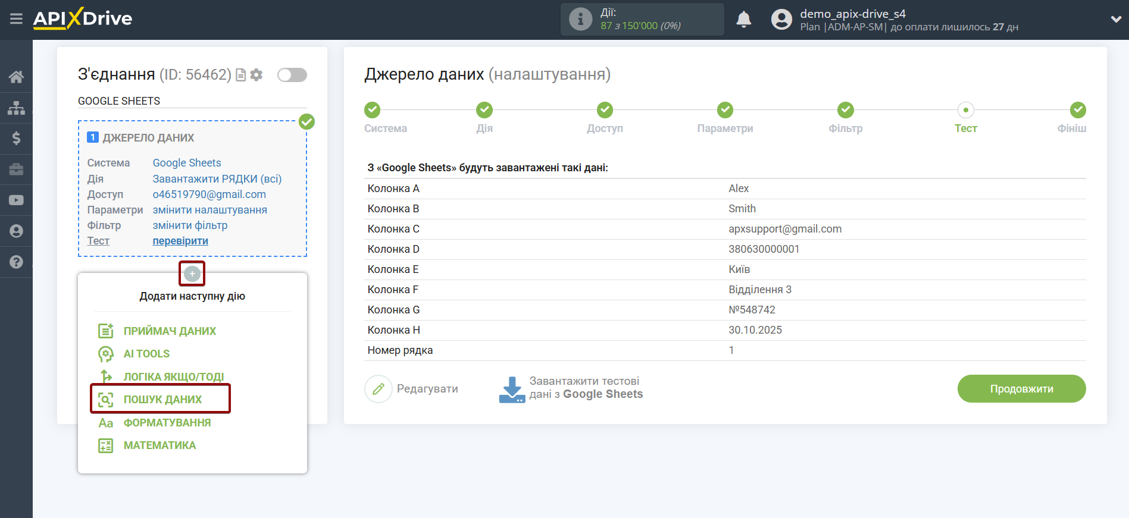Open the help question mark icon

click(x=16, y=262)
